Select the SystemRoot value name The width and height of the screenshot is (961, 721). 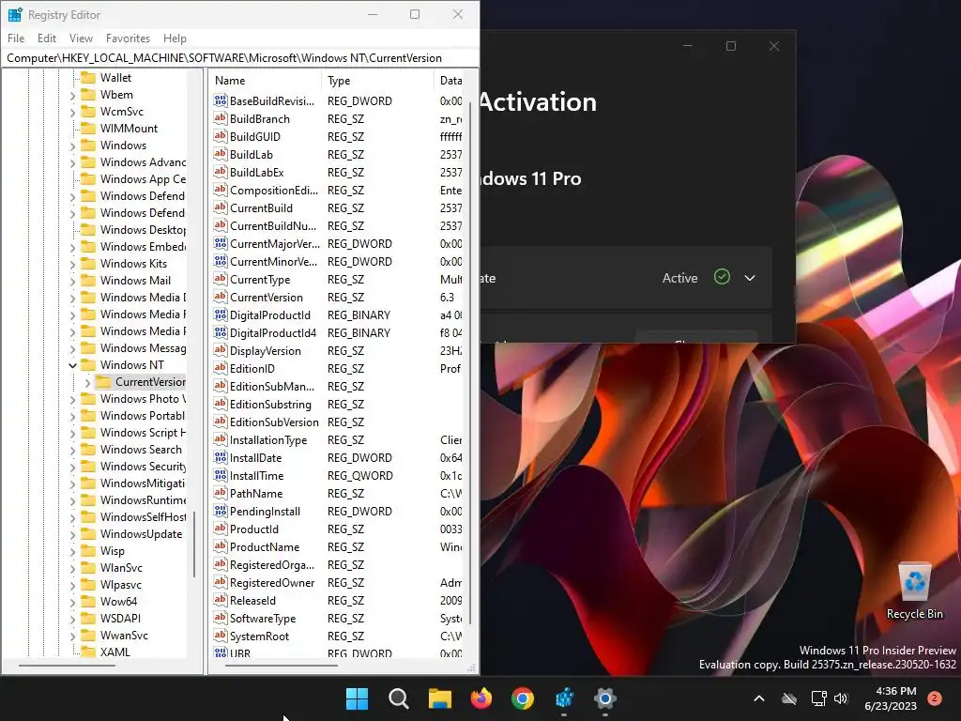259,636
